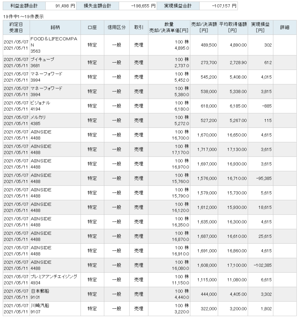Click the 売却/決済額 column header
The image size is (298, 317).
204,28
